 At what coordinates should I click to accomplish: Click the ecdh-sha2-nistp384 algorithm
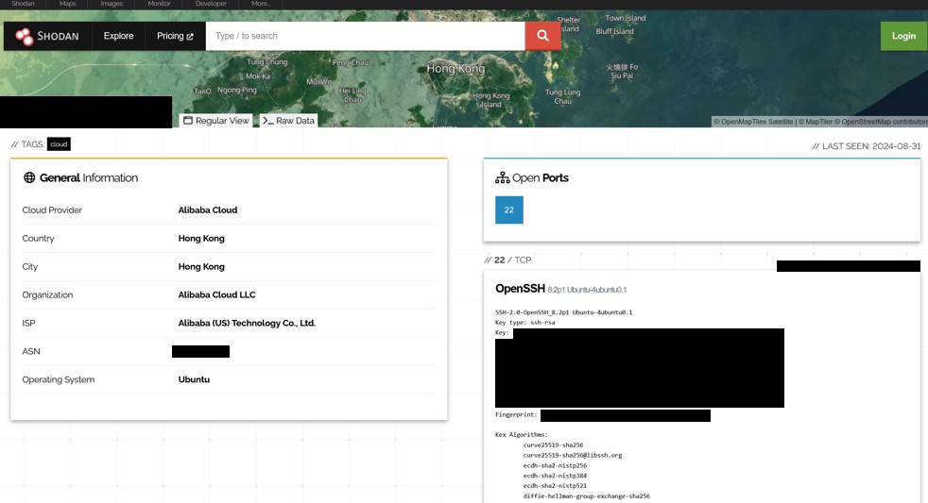click(x=555, y=476)
